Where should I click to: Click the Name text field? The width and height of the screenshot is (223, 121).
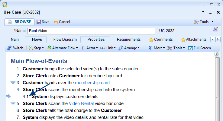coord(91,31)
